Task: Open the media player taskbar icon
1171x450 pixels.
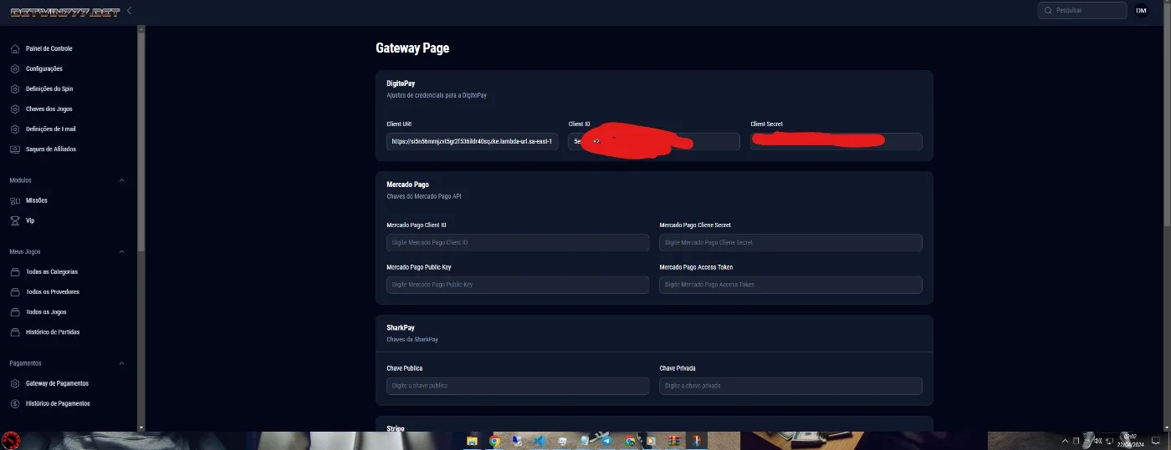Action: [652, 441]
